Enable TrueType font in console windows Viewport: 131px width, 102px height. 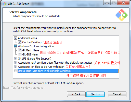click(15, 71)
